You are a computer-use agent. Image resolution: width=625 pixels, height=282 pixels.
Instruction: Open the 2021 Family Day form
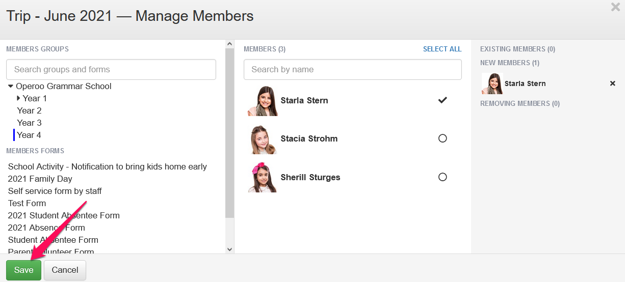tap(40, 179)
